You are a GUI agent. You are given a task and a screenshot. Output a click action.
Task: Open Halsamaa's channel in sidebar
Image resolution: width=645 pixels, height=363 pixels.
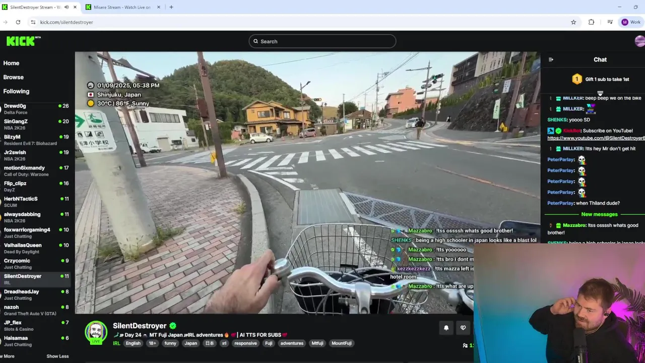pyautogui.click(x=35, y=341)
